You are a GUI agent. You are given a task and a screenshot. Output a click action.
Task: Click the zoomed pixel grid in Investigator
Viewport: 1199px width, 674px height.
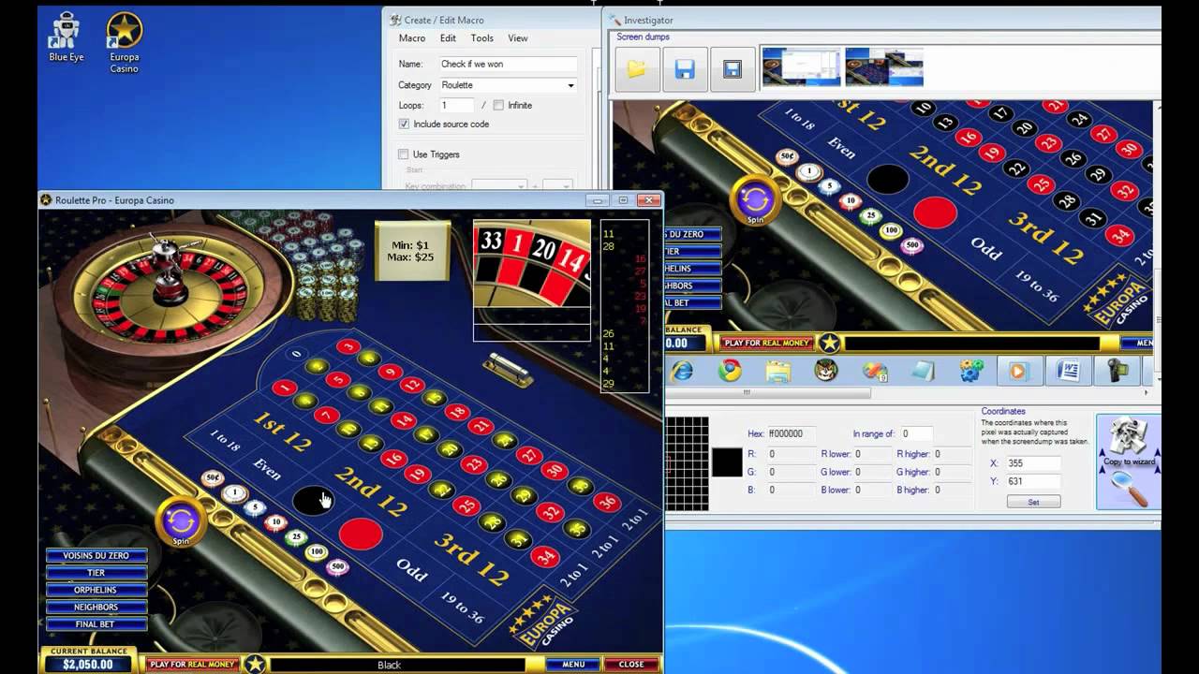tap(687, 463)
